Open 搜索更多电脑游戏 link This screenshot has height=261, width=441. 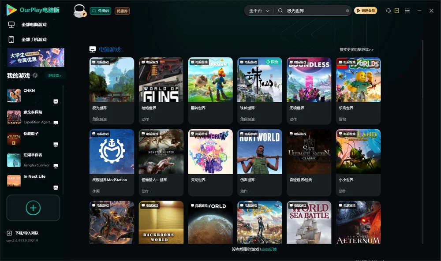pyautogui.click(x=356, y=49)
